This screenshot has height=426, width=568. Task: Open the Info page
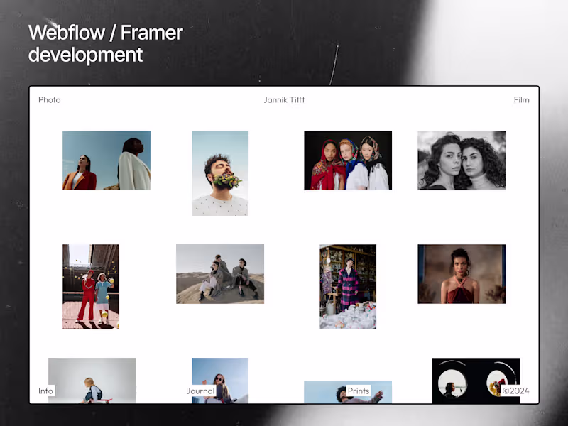[x=45, y=390]
